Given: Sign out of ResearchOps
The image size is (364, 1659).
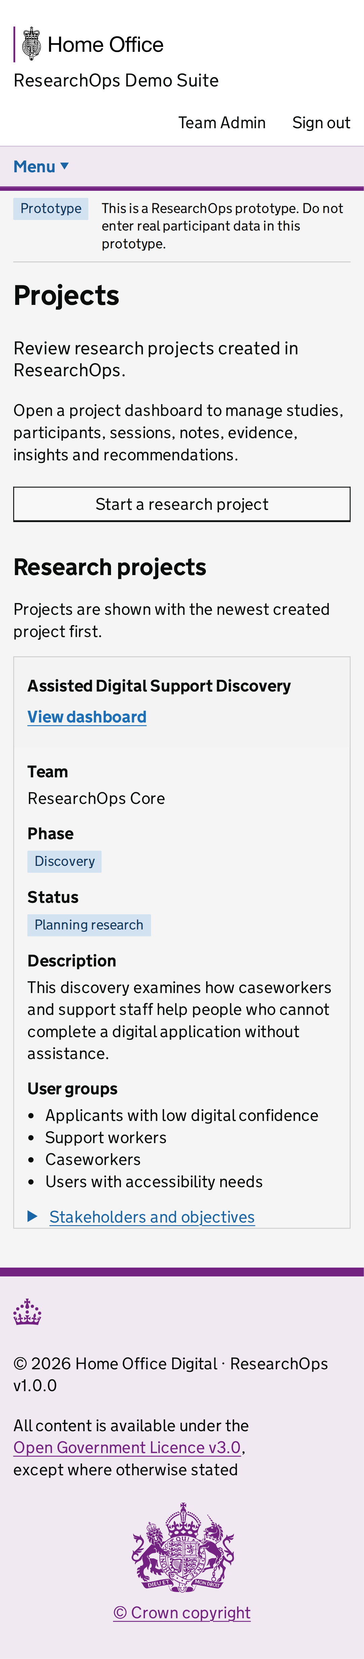Looking at the screenshot, I should point(321,122).
